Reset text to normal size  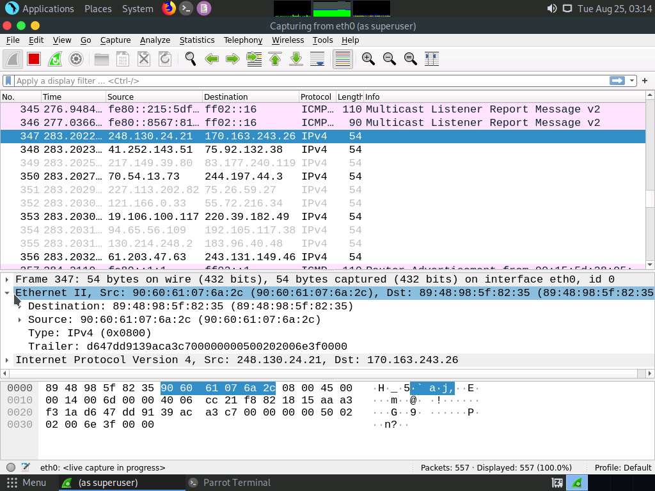click(x=411, y=59)
